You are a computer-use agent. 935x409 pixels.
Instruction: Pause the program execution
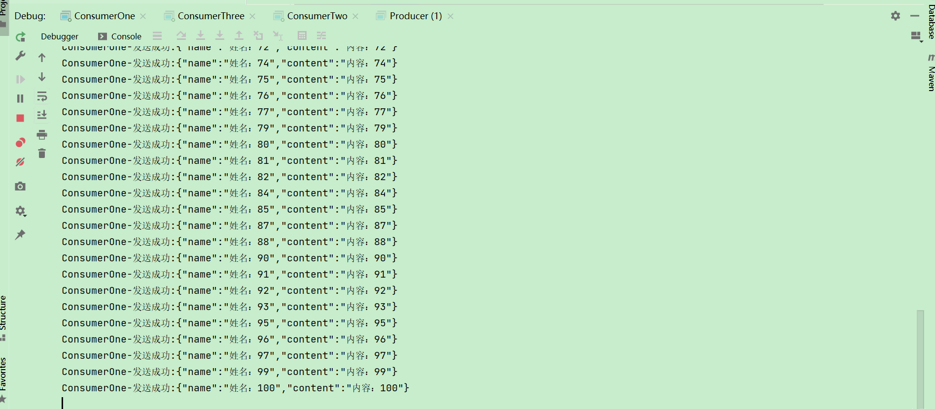pyautogui.click(x=20, y=98)
